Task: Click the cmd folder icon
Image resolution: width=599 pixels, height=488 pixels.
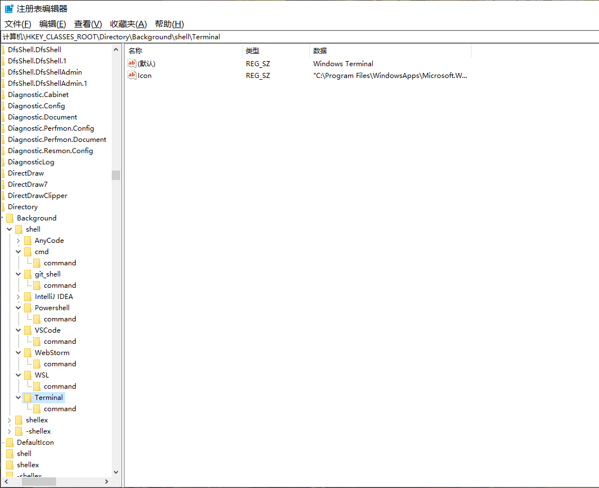Action: pyautogui.click(x=28, y=252)
